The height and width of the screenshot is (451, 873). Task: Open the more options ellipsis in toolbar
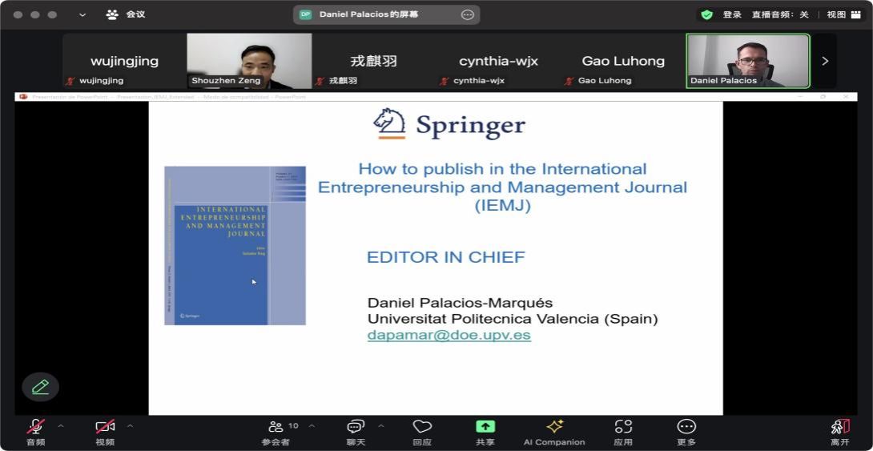(686, 427)
